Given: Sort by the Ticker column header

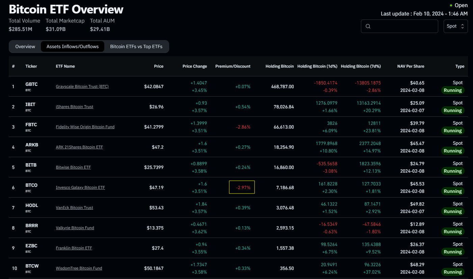Looking at the screenshot, I should tap(31, 66).
